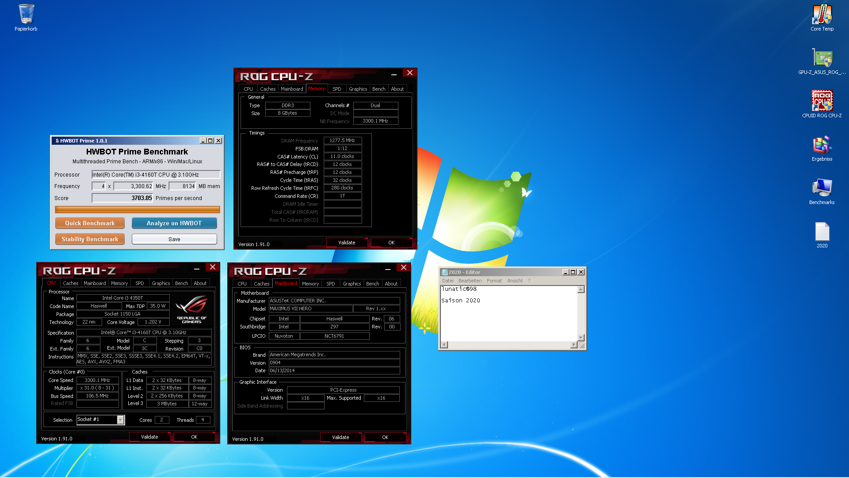Switch to Memory tab in Mainboard window
The width and height of the screenshot is (849, 478).
click(310, 284)
